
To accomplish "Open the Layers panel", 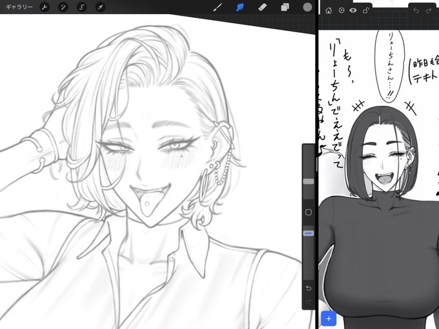I will (x=285, y=7).
